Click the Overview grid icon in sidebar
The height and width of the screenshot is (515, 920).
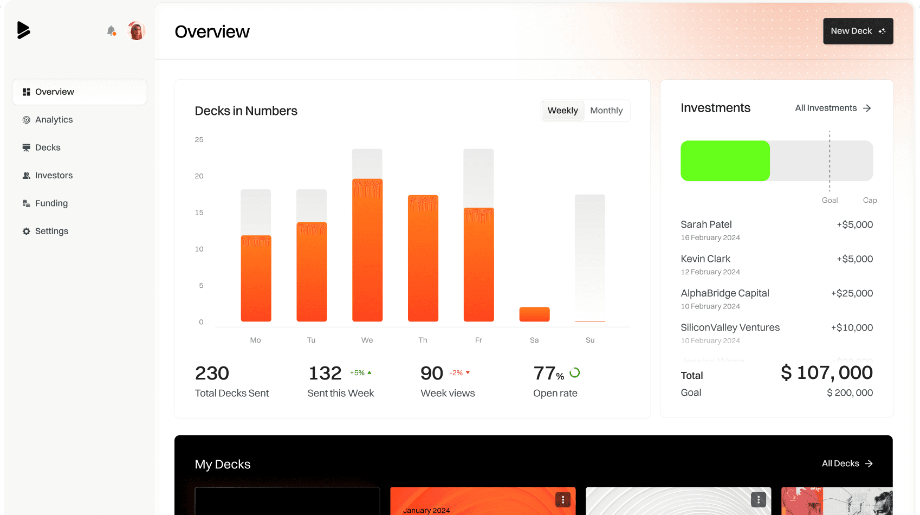[26, 92]
